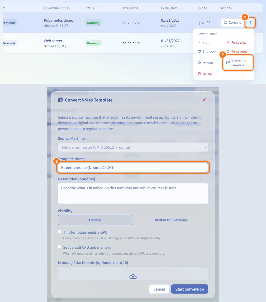Click the Expiry Date column header
The width and height of the screenshot is (266, 302).
169,8
